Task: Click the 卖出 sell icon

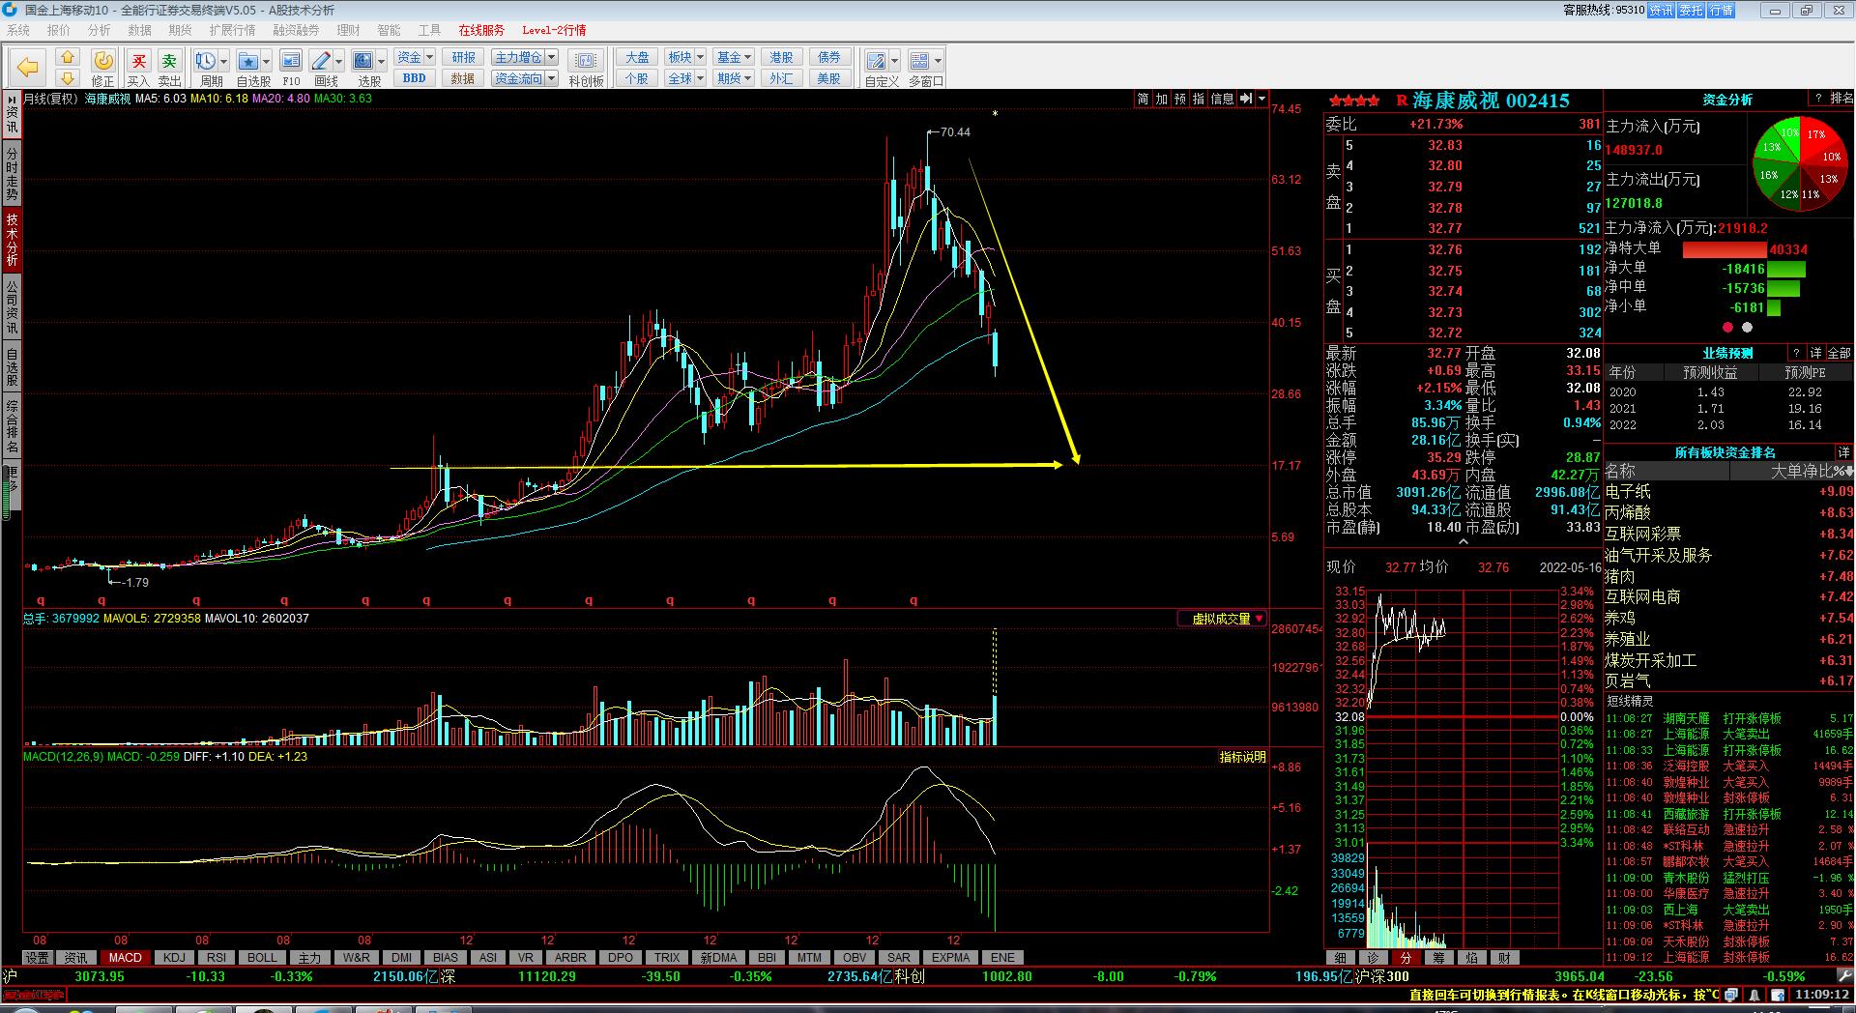Action: 169,61
